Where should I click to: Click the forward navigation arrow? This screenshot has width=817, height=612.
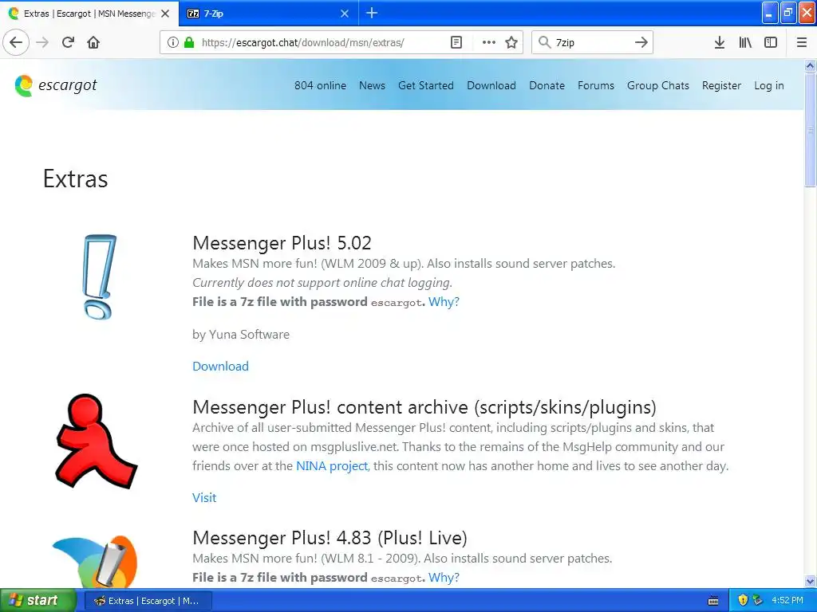[x=43, y=42]
